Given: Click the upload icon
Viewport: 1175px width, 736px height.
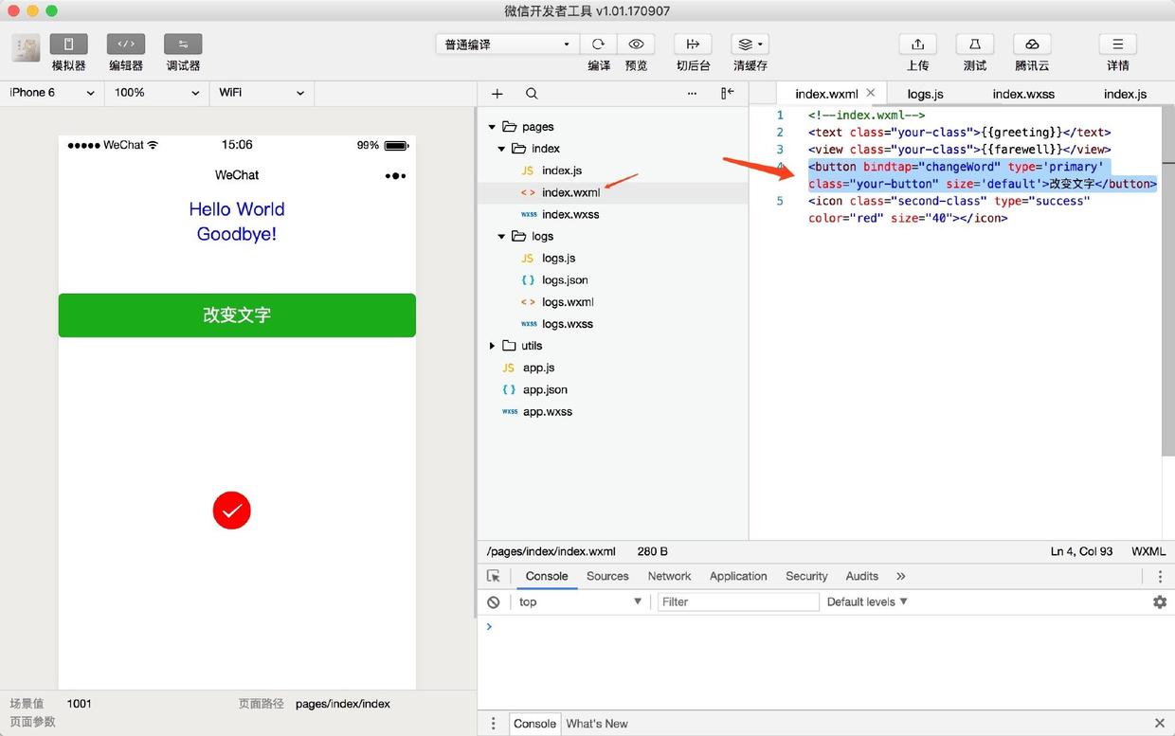Looking at the screenshot, I should click(x=917, y=45).
